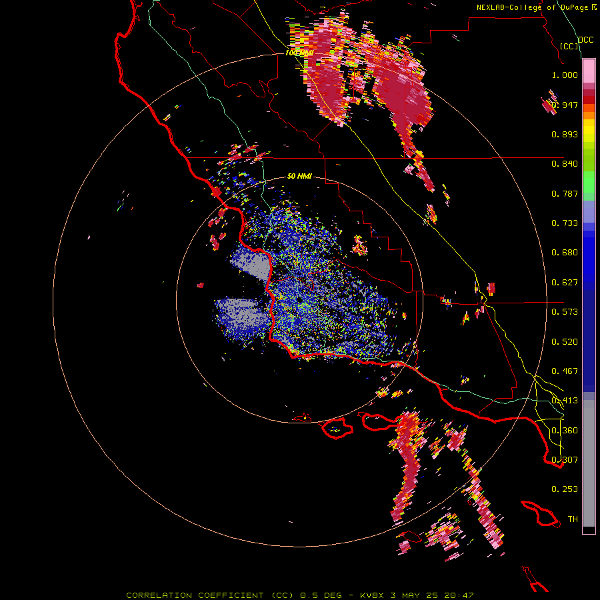Select the 0.893 legend value
Image resolution: width=600 pixels, height=600 pixels.
(565, 134)
